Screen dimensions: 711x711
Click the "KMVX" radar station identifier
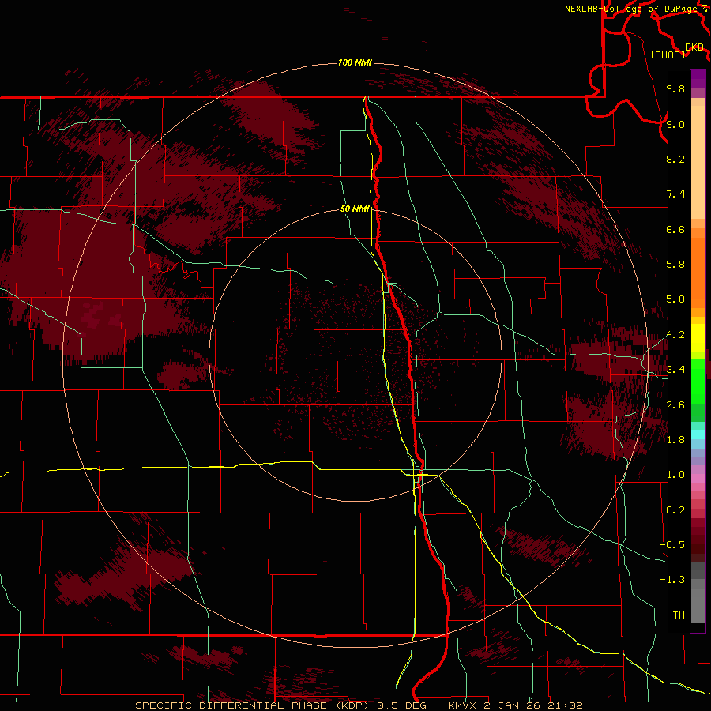coord(462,705)
